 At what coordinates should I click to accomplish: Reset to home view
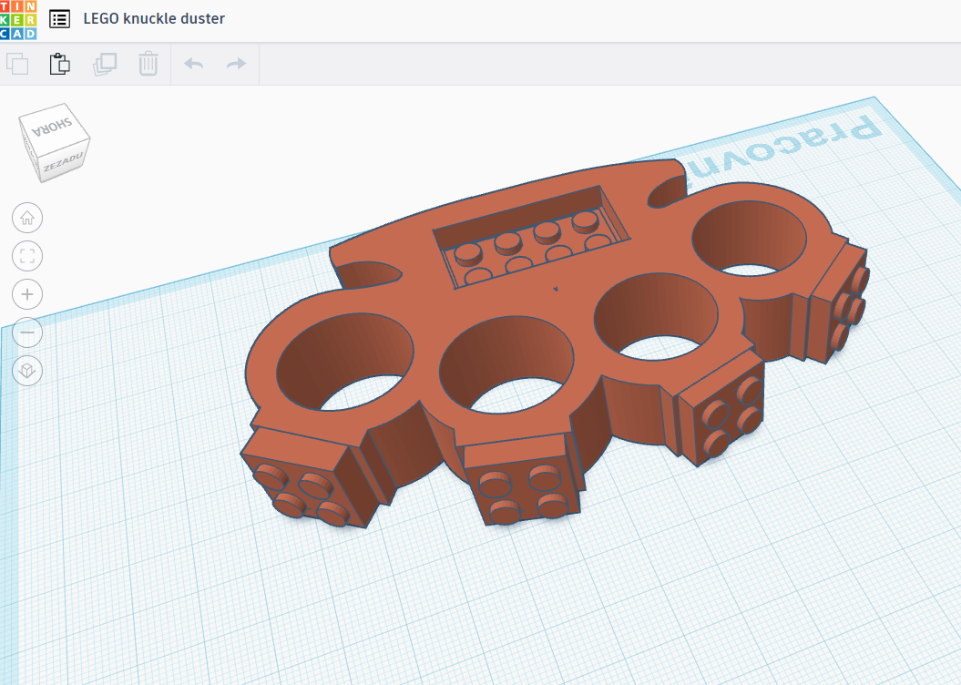tap(27, 218)
